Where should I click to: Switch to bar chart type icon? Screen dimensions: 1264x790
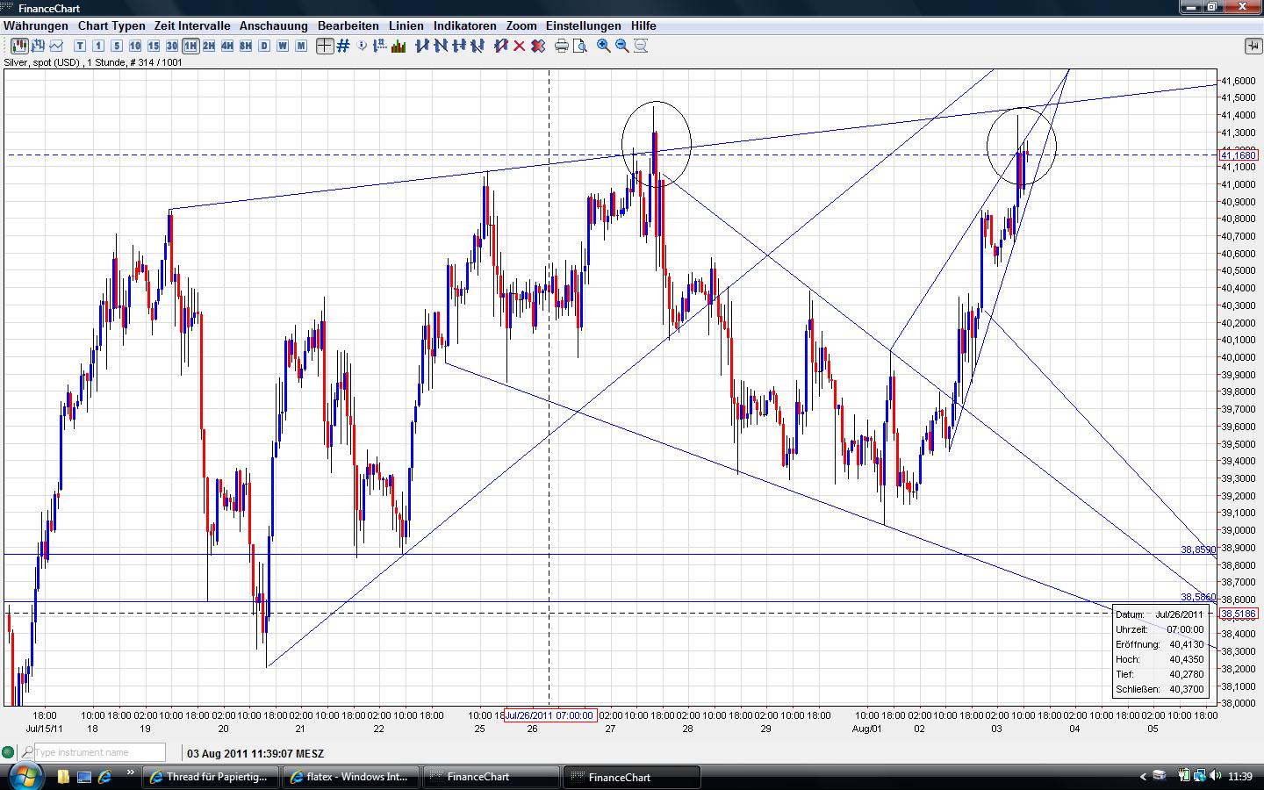(38, 46)
